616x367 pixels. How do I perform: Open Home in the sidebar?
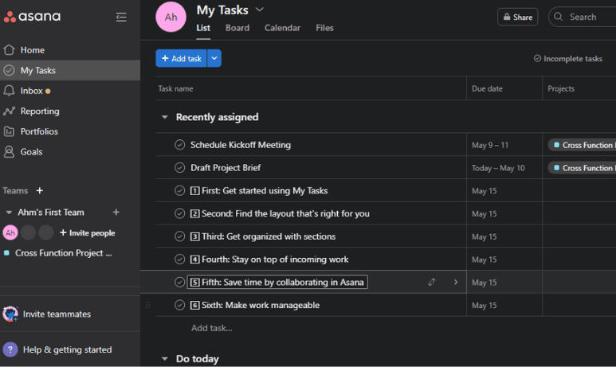coord(70,50)
